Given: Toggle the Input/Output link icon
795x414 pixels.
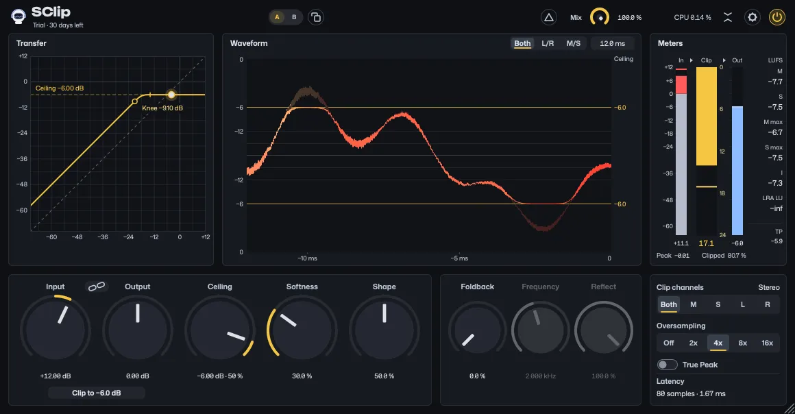Looking at the screenshot, I should click(x=97, y=287).
